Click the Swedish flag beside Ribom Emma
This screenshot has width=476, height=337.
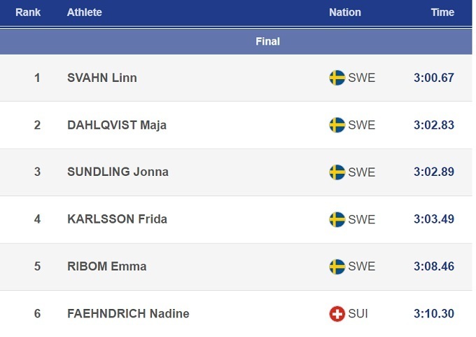[x=337, y=266]
